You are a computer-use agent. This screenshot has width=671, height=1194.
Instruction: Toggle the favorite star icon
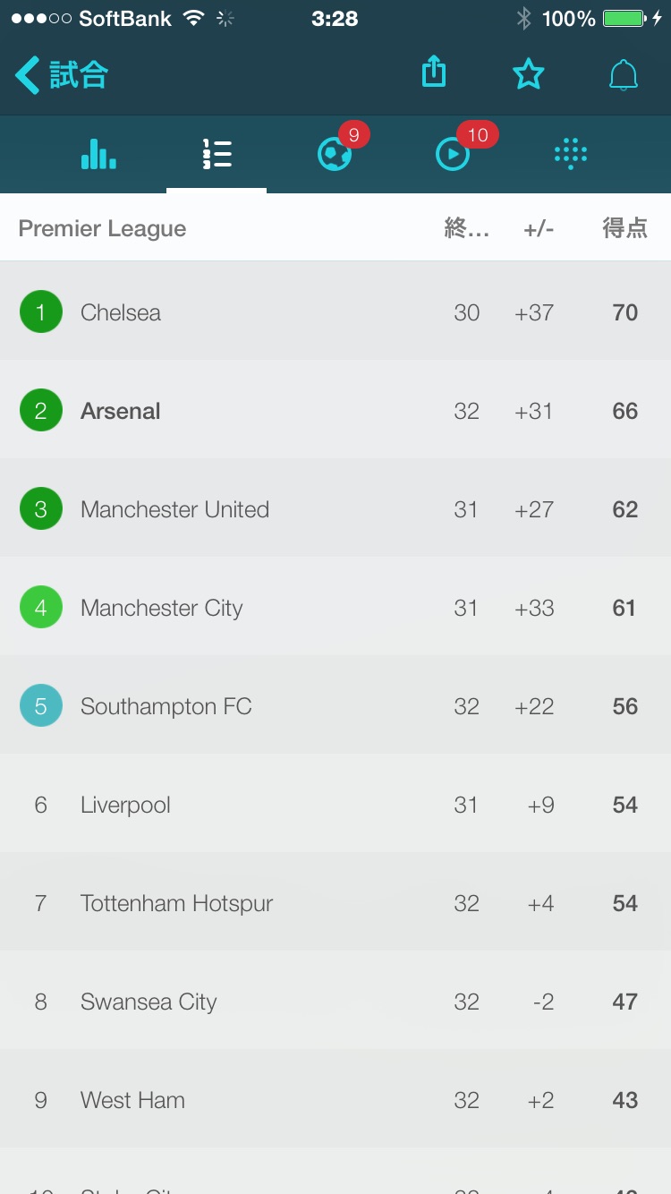tap(528, 74)
